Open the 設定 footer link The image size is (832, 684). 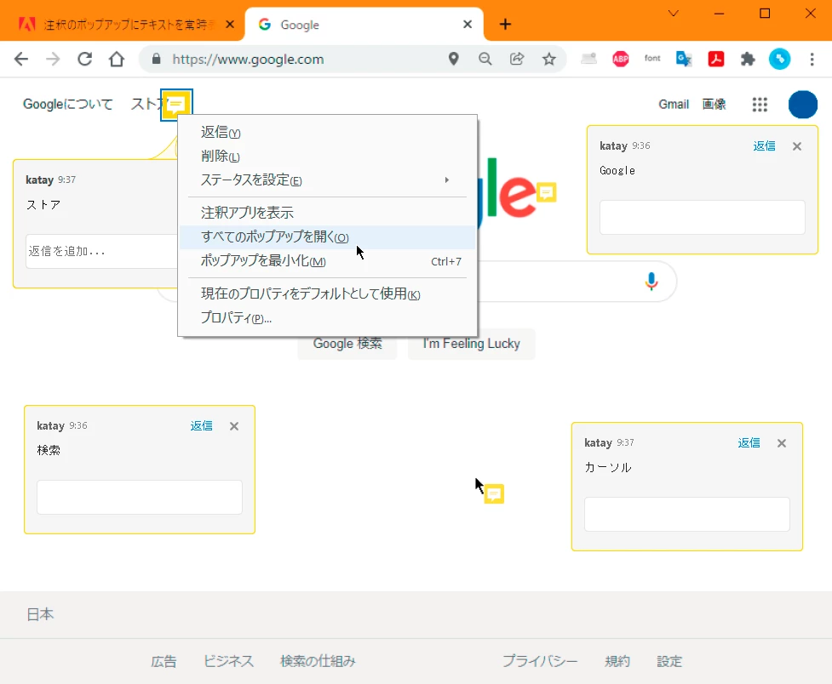point(669,662)
